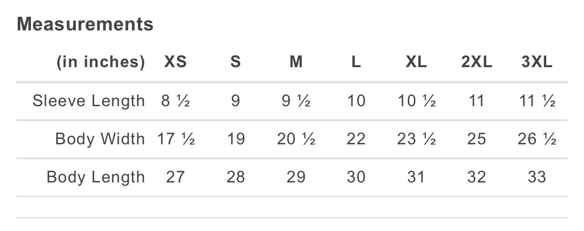Click XS body length value 27
Viewport: 584px width, 231px height.
pyautogui.click(x=175, y=177)
